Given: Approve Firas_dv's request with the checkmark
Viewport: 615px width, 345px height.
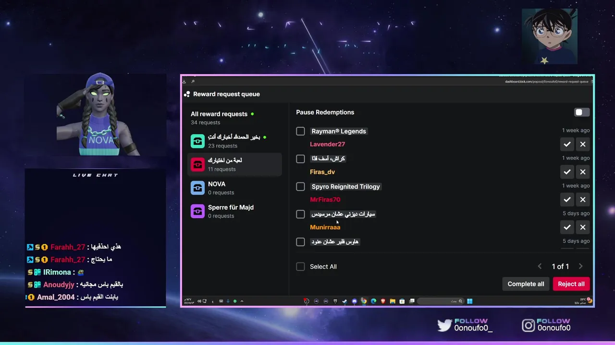Looking at the screenshot, I should 567,172.
